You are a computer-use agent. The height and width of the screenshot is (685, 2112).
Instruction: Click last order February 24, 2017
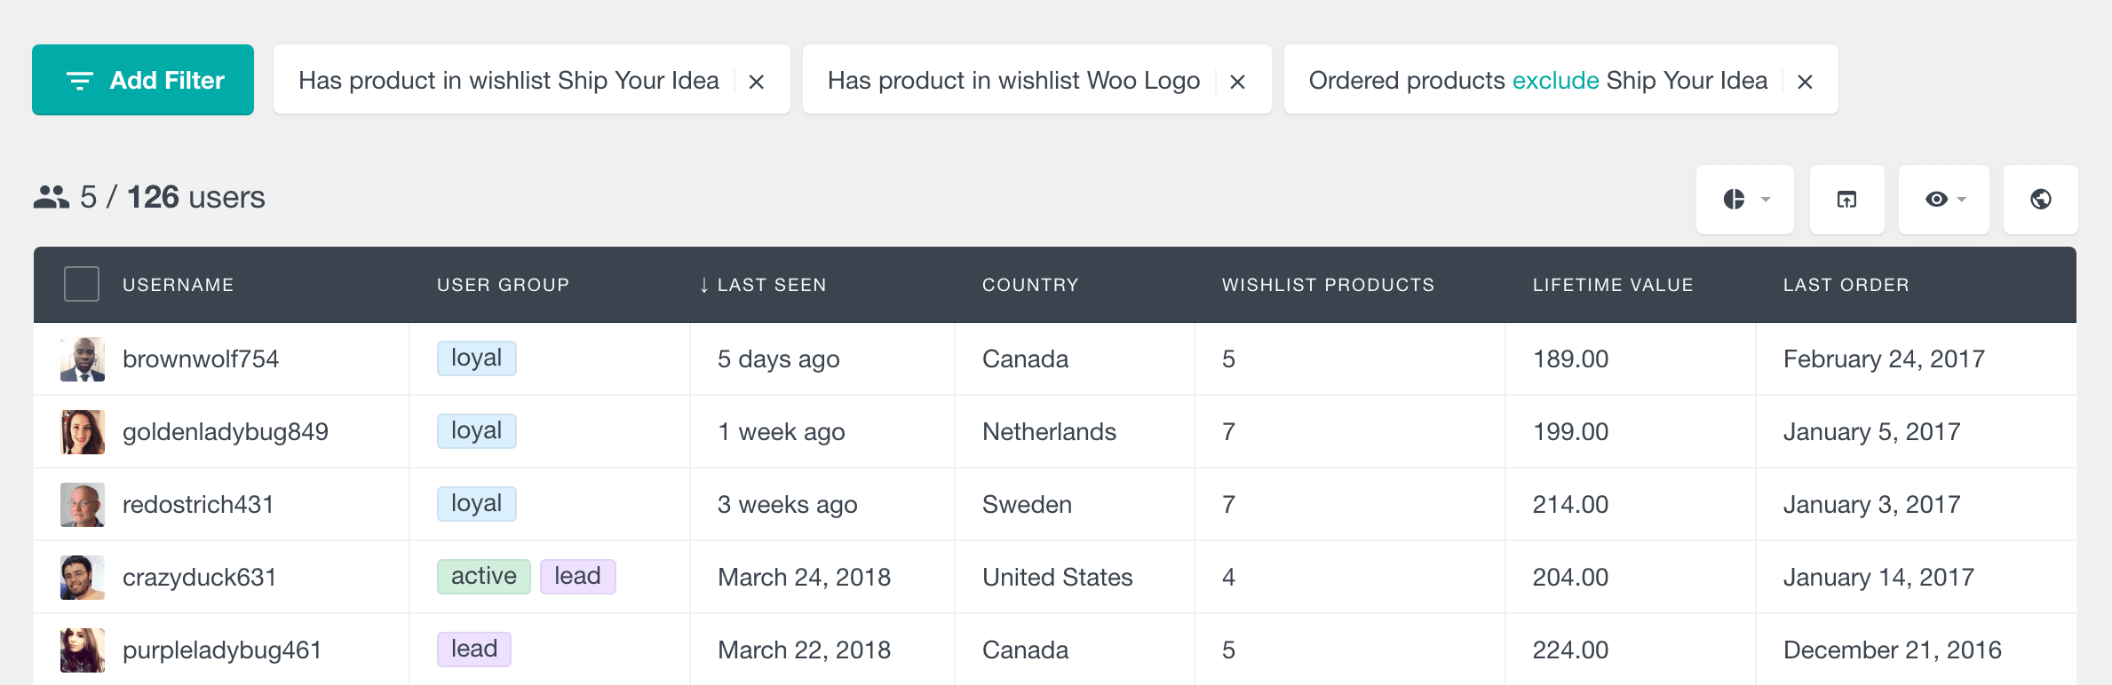[1884, 359]
